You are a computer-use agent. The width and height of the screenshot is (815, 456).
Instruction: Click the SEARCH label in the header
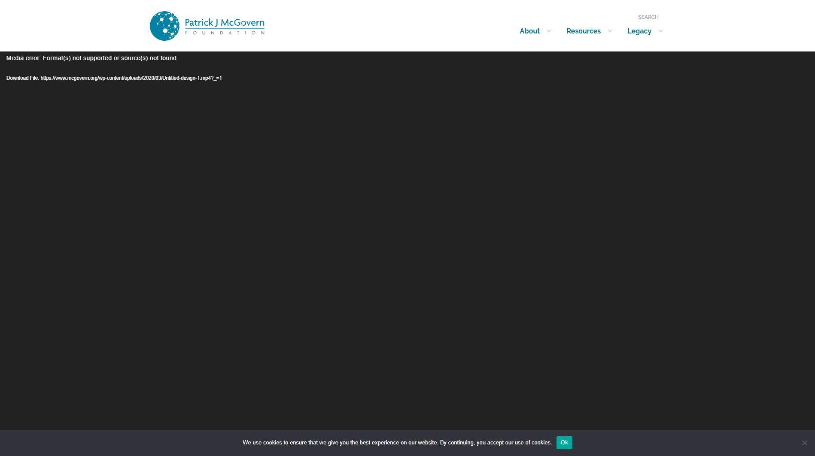[648, 17]
